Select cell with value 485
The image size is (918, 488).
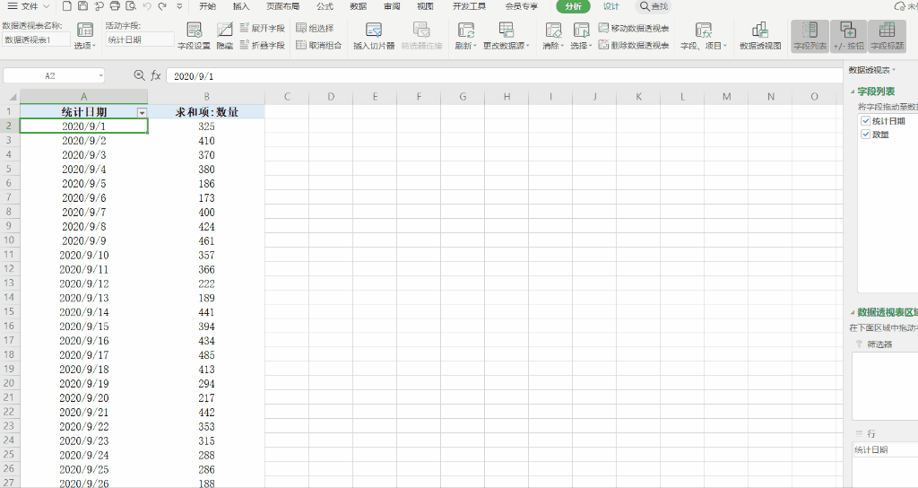[206, 355]
